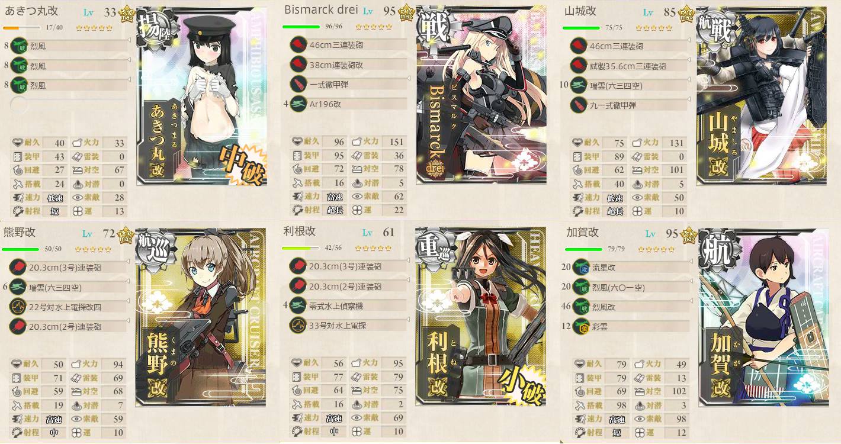Viewport: 841px width, 444px height.
Task: Click the green plane icon for Ar196改
Action: click(x=298, y=104)
